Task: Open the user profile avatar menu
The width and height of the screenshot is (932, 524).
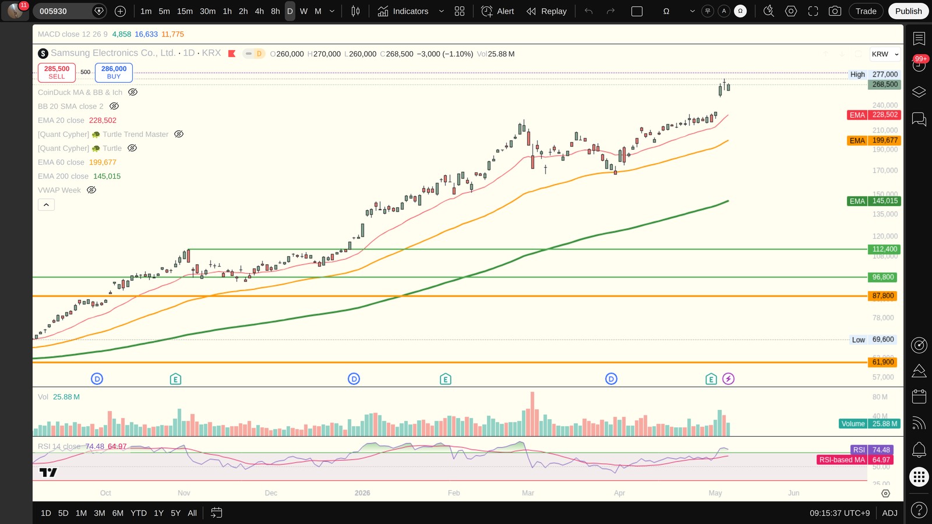Action: point(15,10)
